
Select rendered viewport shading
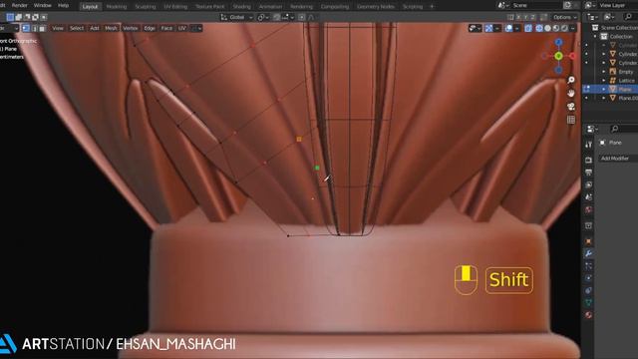point(565,28)
